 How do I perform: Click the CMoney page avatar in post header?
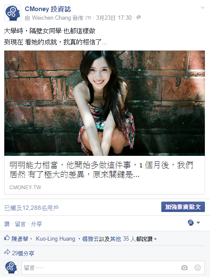(x=13, y=13)
